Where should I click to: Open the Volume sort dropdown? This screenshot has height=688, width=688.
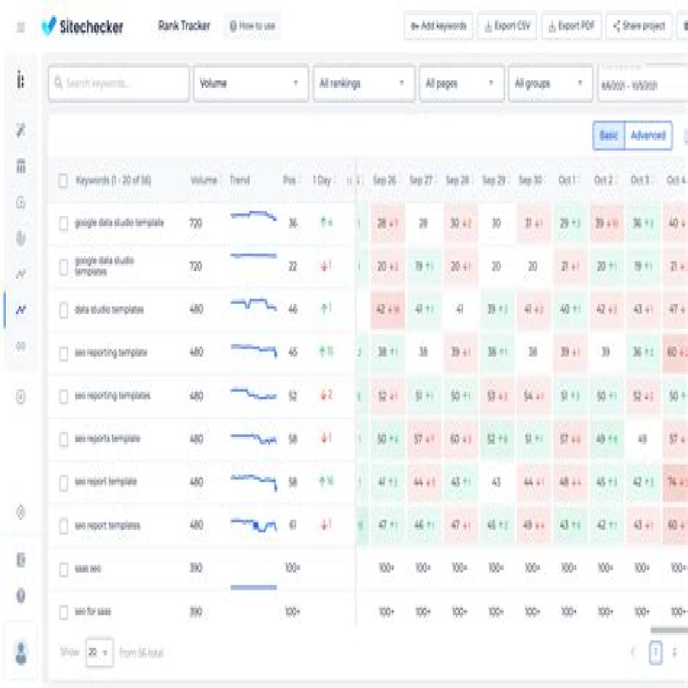pyautogui.click(x=251, y=84)
